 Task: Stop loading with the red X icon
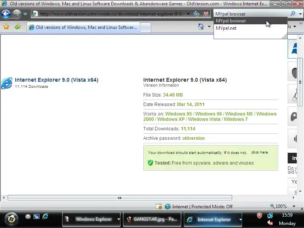(206, 14)
